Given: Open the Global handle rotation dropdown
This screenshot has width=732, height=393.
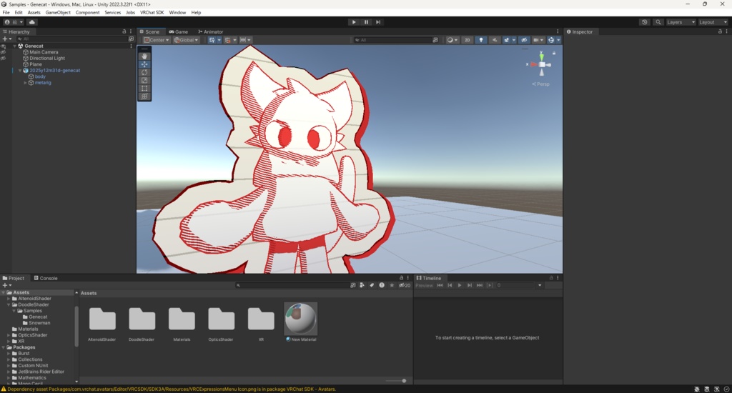Looking at the screenshot, I should 186,40.
